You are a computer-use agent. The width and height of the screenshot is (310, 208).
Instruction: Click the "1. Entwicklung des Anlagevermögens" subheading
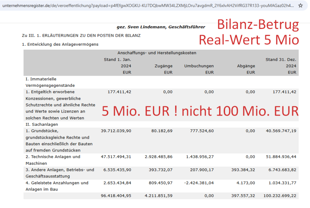coord(60,44)
